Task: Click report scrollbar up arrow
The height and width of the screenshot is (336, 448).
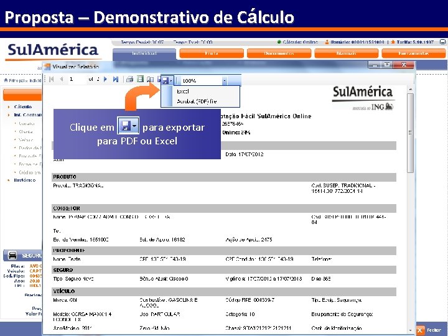Action: click(410, 90)
